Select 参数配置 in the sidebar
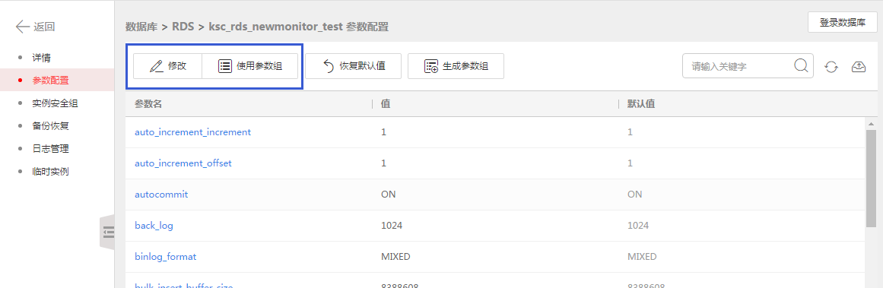The width and height of the screenshot is (883, 288). pos(51,81)
